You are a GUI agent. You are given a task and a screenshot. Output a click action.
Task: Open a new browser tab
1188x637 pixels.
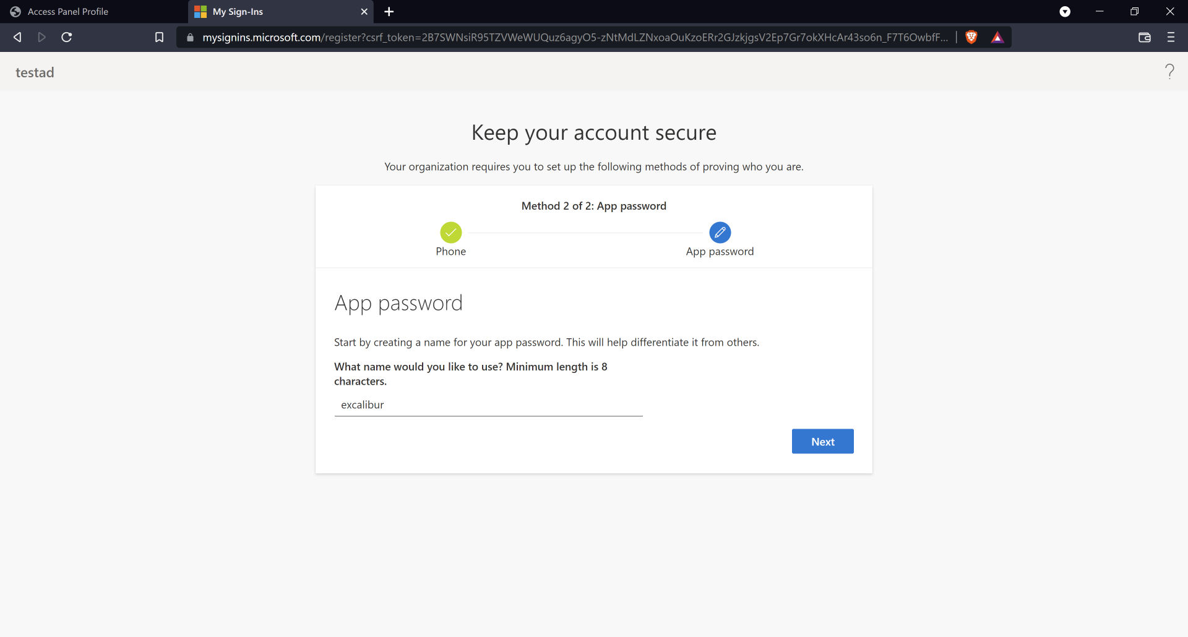click(x=389, y=12)
